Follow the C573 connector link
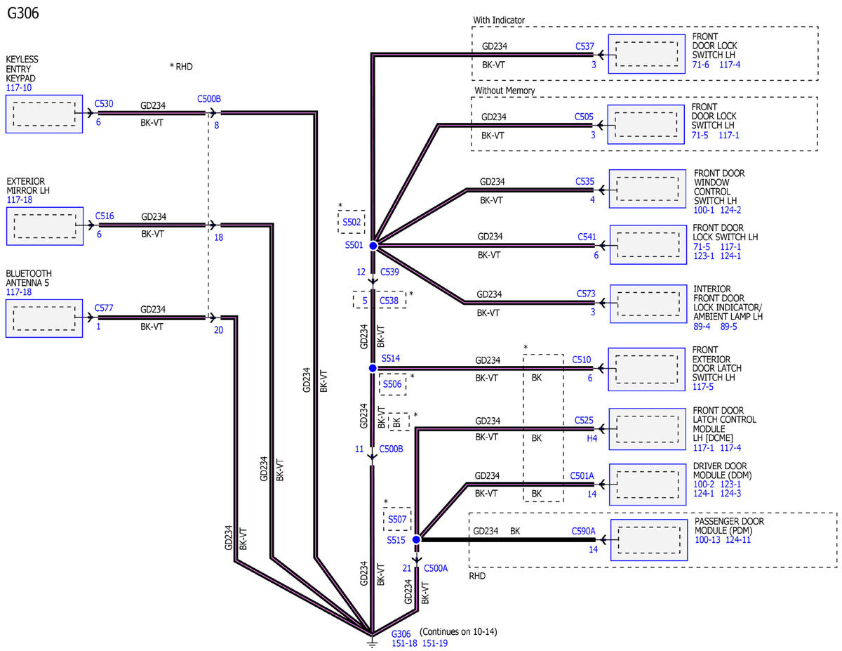Image resolution: width=842 pixels, height=651 pixels. [586, 293]
